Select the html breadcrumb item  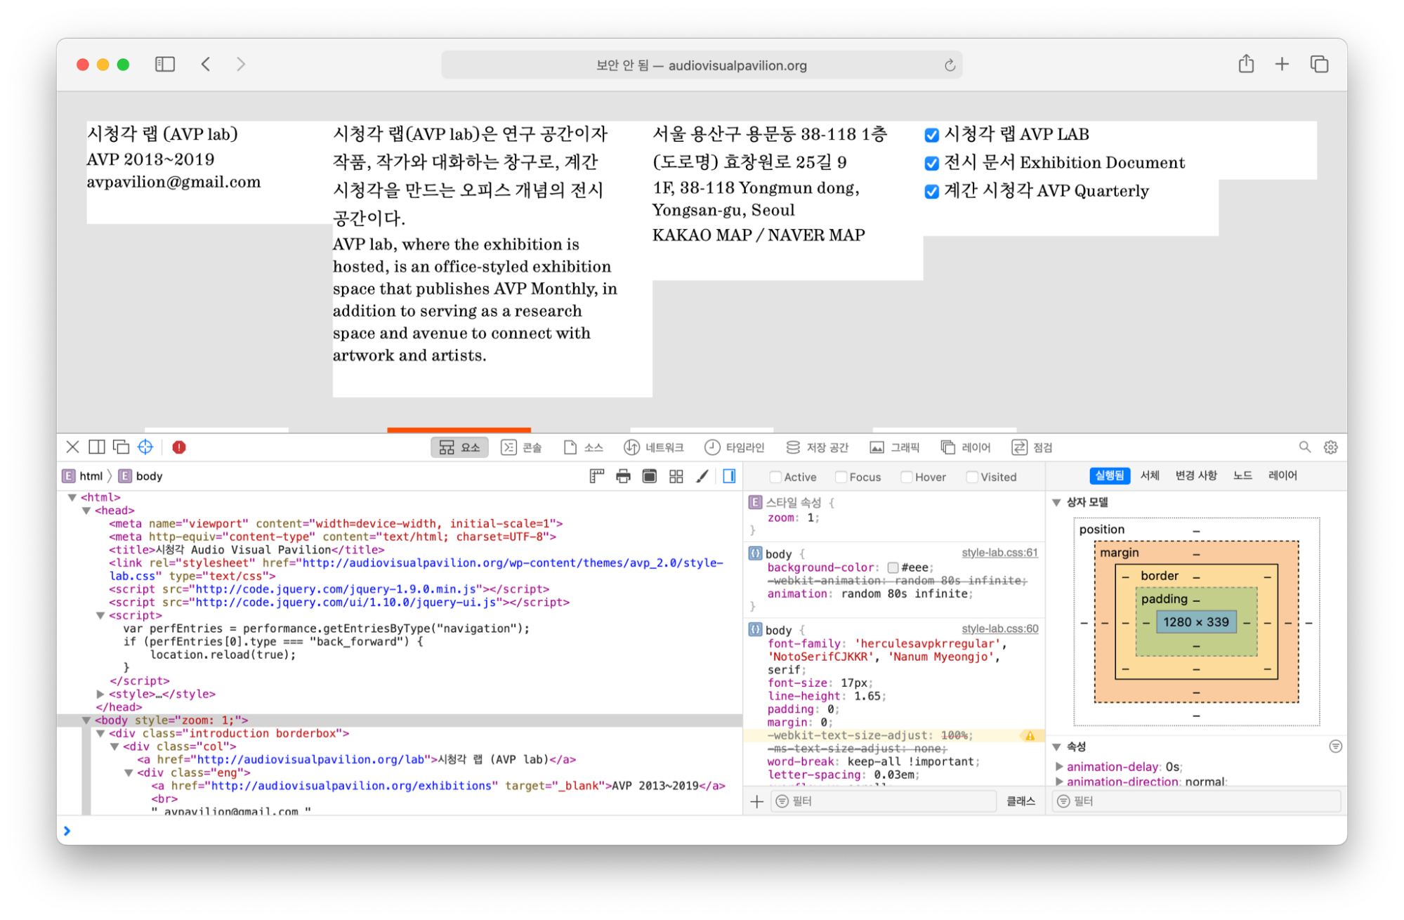click(83, 476)
